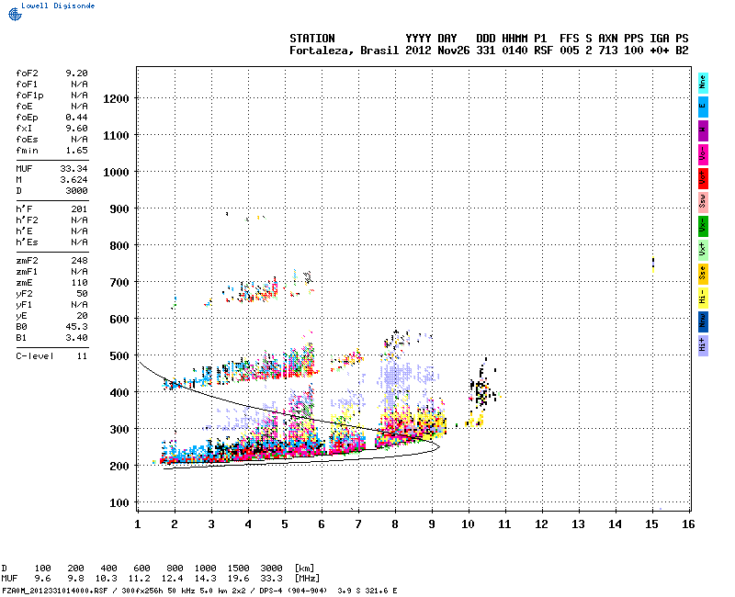This screenshot has height=597, width=735.
Task: Click the AXN value 713
Action: pyautogui.click(x=608, y=51)
